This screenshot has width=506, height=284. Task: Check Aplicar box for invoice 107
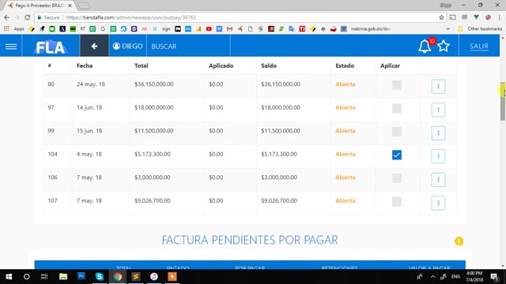397,202
